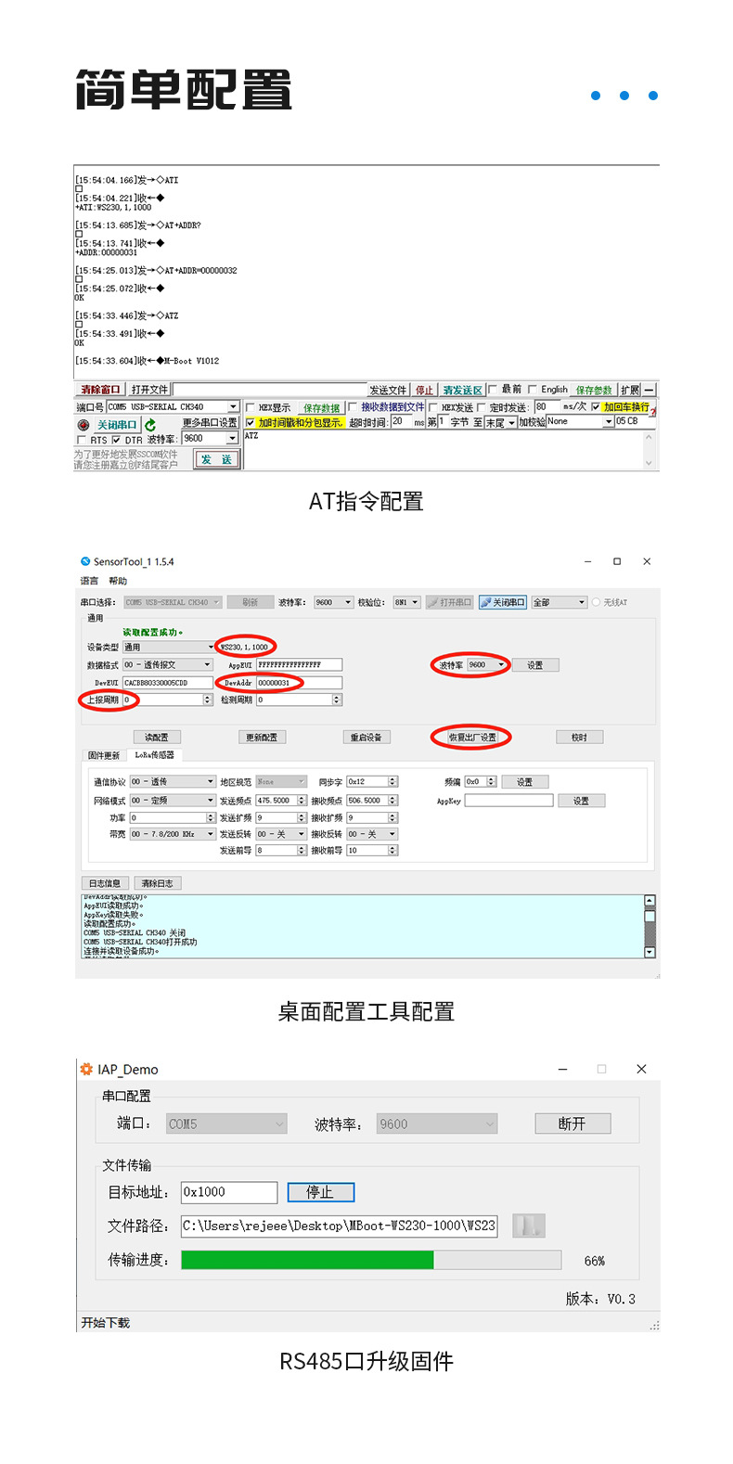This screenshot has height=1464, width=733.
Task: Click the 清除窗口 button
Action: click(x=100, y=390)
